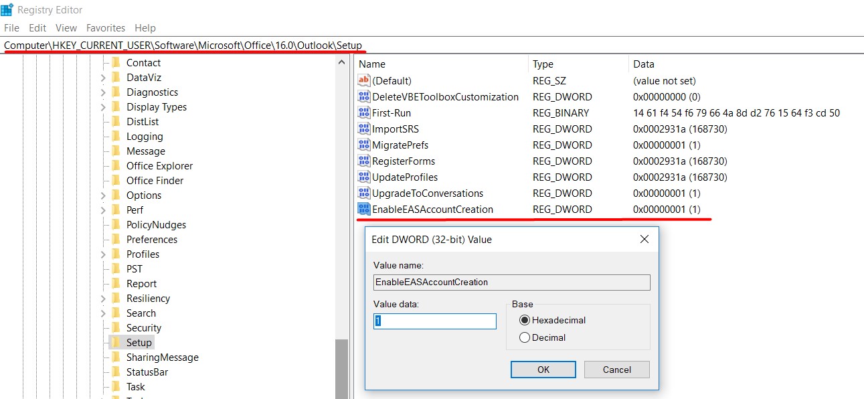The width and height of the screenshot is (864, 399).
Task: Expand the DataViz key
Action: pos(103,78)
